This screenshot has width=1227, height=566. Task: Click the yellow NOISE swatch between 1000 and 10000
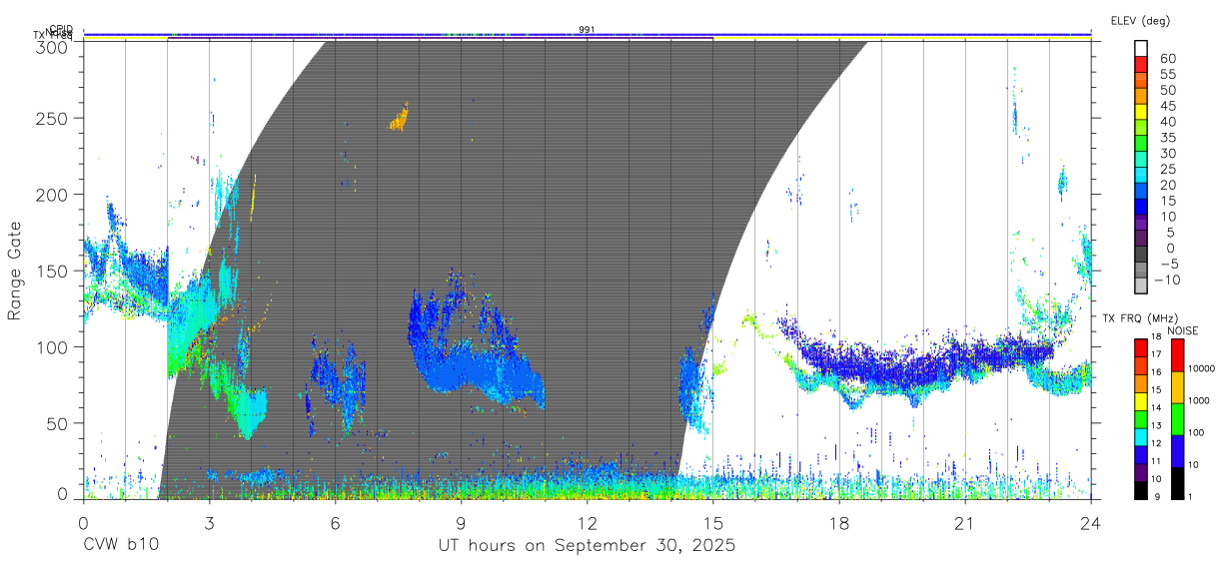[1177, 386]
